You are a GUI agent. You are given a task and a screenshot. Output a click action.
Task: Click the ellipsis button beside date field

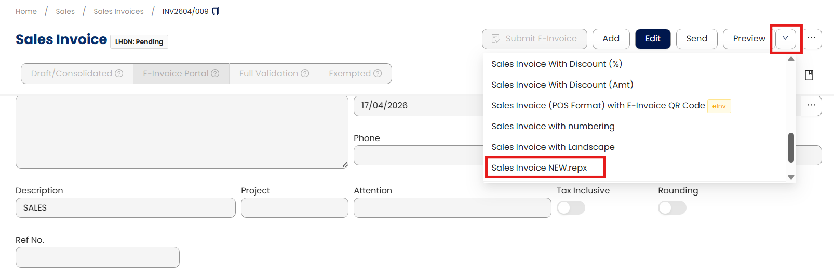point(811,105)
